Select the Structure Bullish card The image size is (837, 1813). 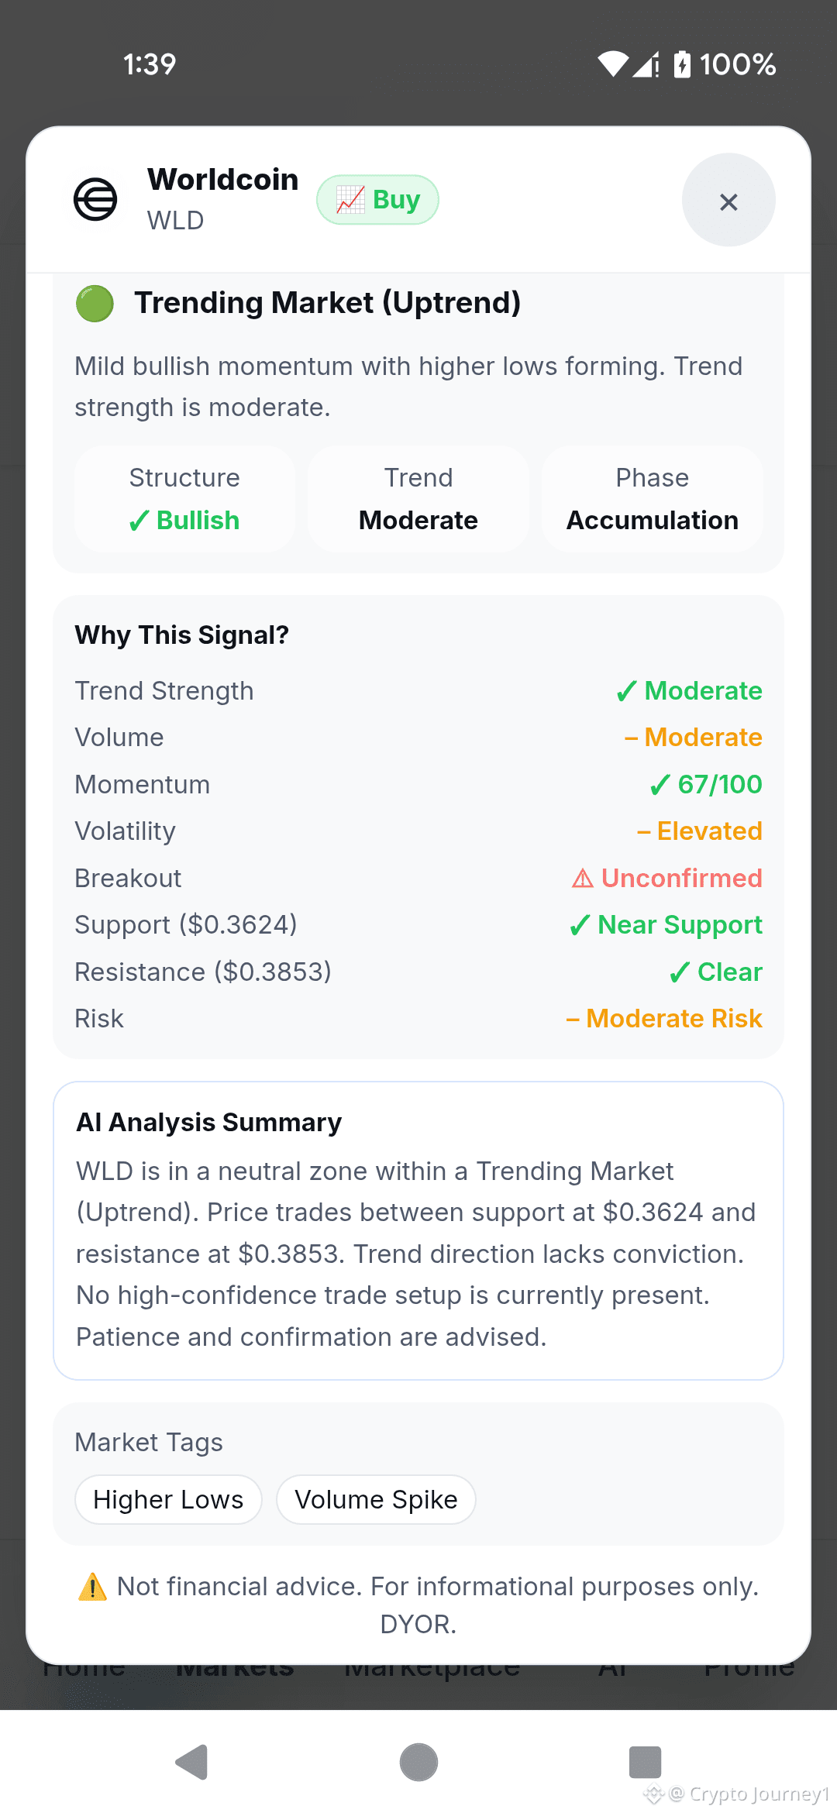coord(184,498)
